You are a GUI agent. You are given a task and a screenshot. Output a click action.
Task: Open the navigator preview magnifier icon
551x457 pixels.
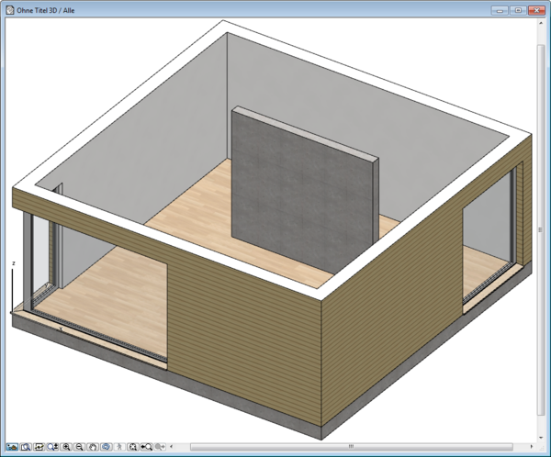26,447
